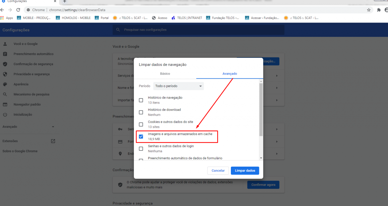
Task: Check Histórico de download checkbox
Action: click(x=141, y=112)
